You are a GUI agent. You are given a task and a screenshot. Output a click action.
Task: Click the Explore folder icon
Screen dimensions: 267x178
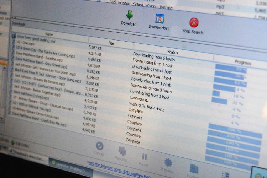click(x=194, y=169)
